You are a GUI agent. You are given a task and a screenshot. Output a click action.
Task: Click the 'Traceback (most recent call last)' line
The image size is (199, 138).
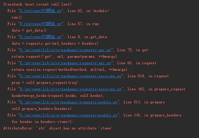(38, 4)
